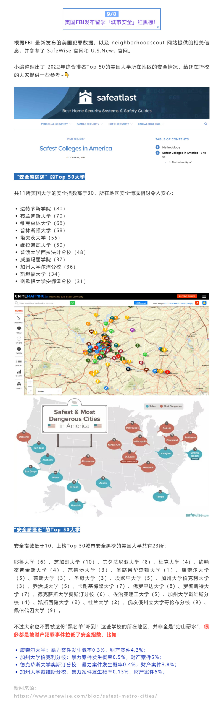Click the 康奈尔大学 crime rate bullet
The image size is (224, 708).
pyautogui.click(x=83, y=650)
